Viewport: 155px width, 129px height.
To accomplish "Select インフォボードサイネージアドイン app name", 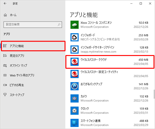I will (x=97, y=47).
